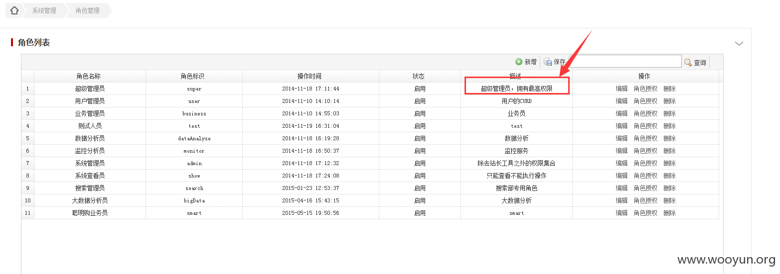The image size is (780, 274).
Task: Delete the 聪明购业务员 role
Action: 669,213
